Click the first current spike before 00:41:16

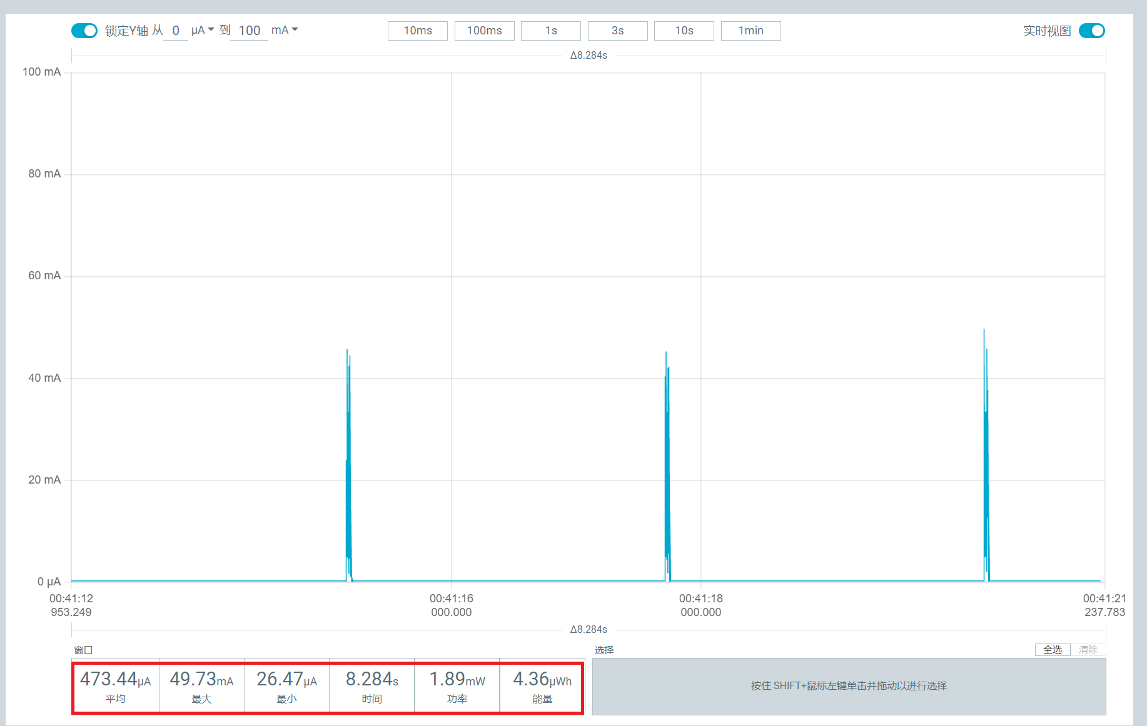pyautogui.click(x=348, y=465)
